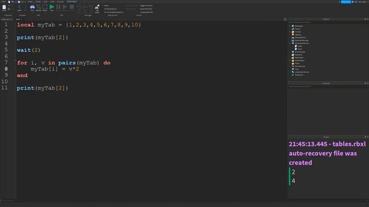Click the share icon in title bar
This screenshot has height=207, width=369.
[356, 2]
